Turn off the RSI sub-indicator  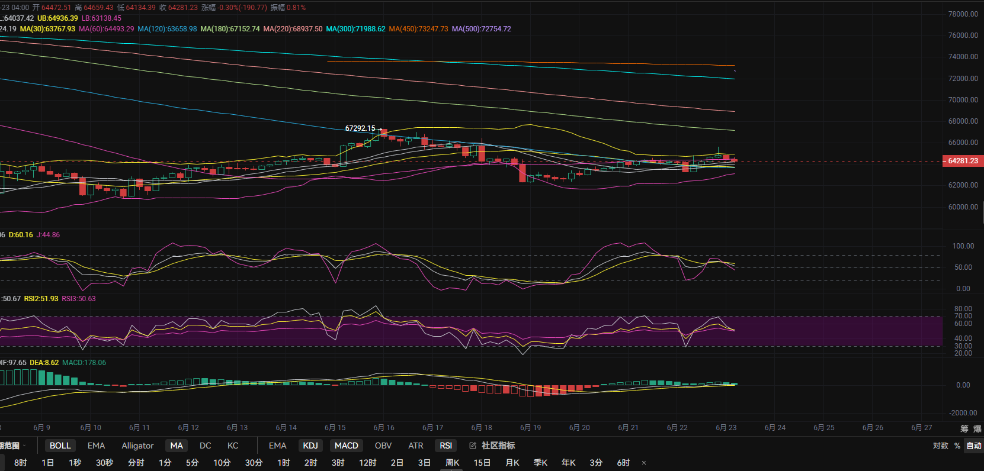[446, 446]
